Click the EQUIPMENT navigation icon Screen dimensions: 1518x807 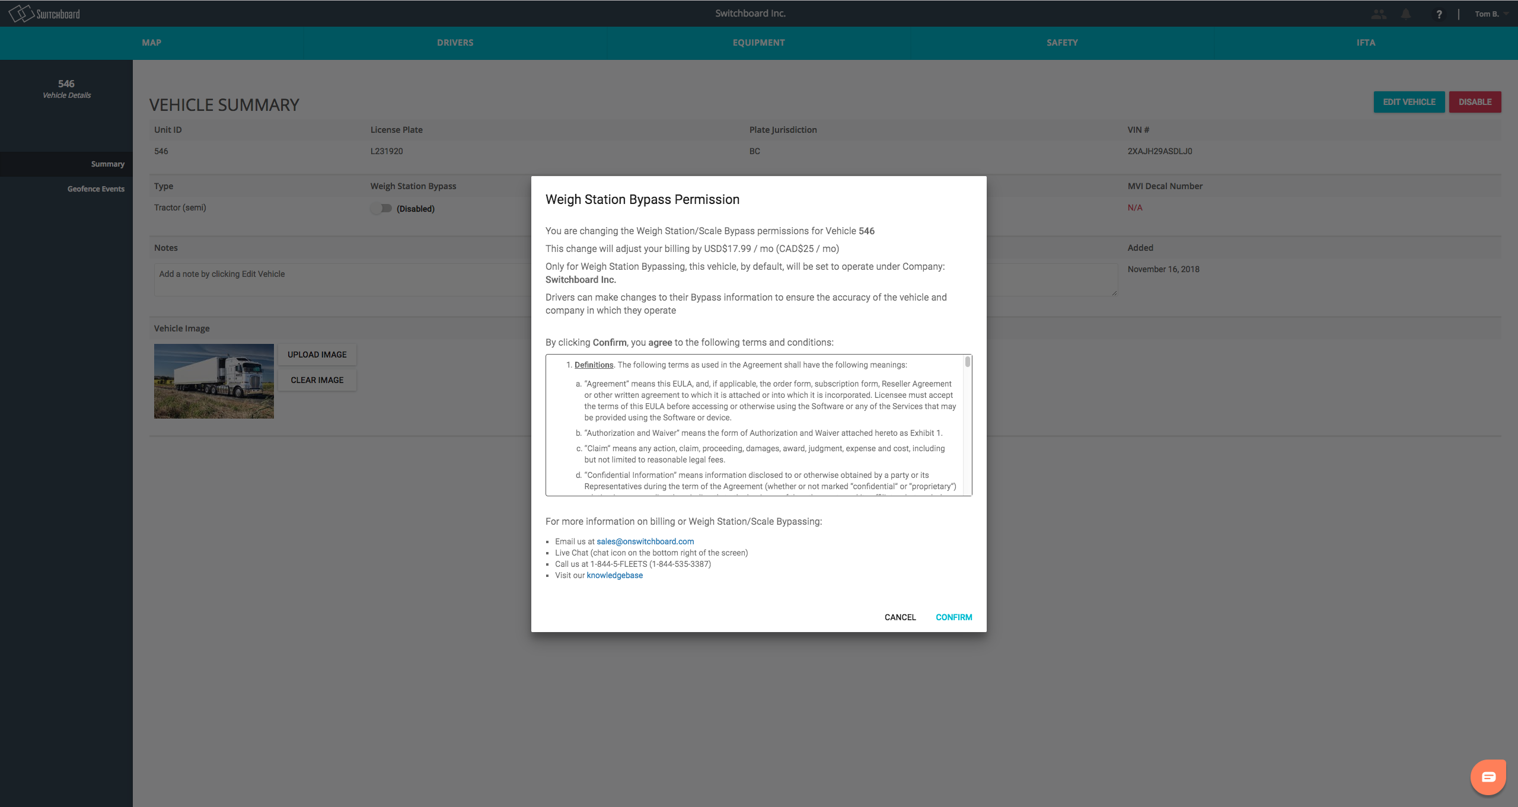pyautogui.click(x=758, y=43)
